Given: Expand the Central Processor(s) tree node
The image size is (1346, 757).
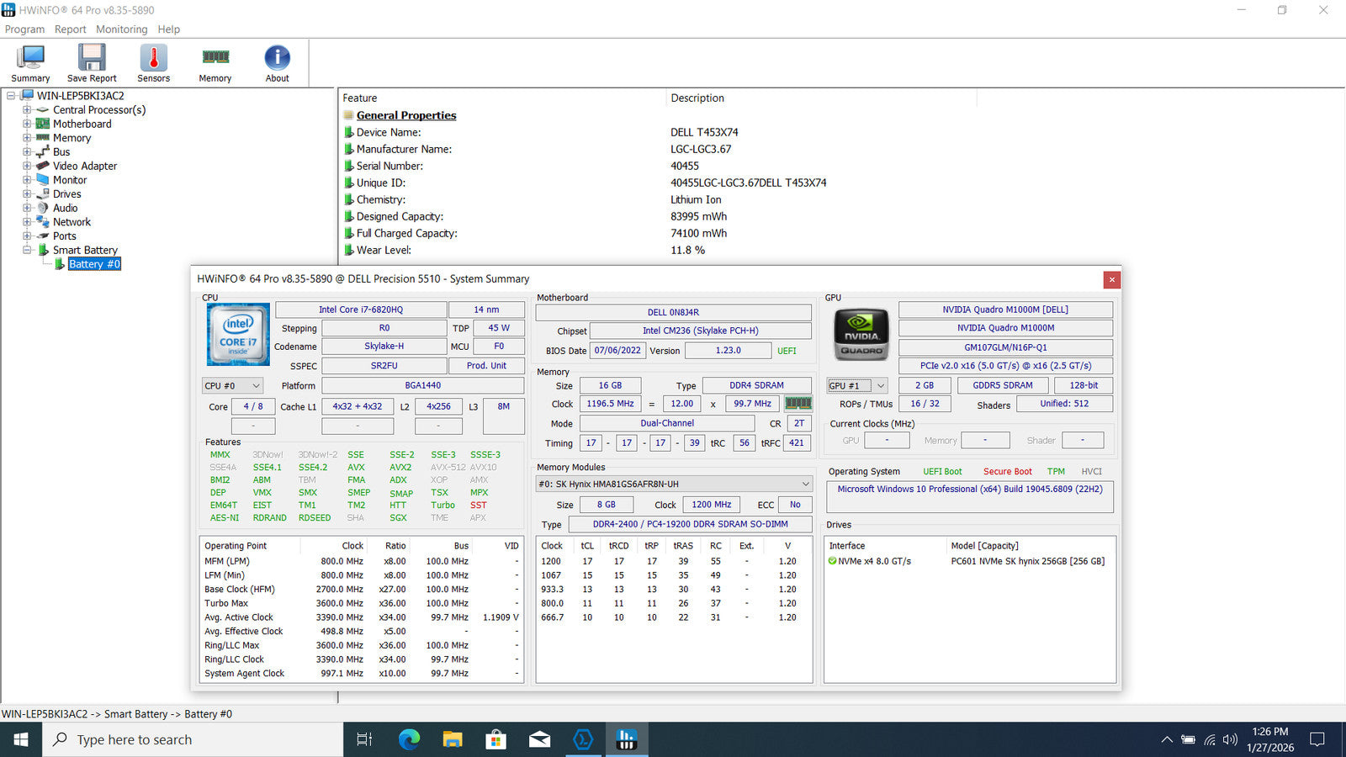Looking at the screenshot, I should [27, 110].
